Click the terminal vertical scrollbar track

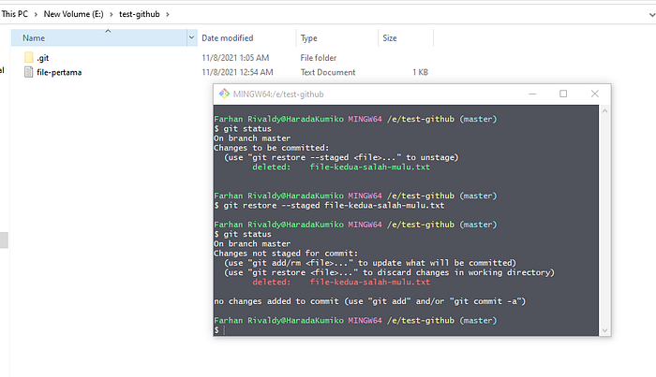click(604, 221)
